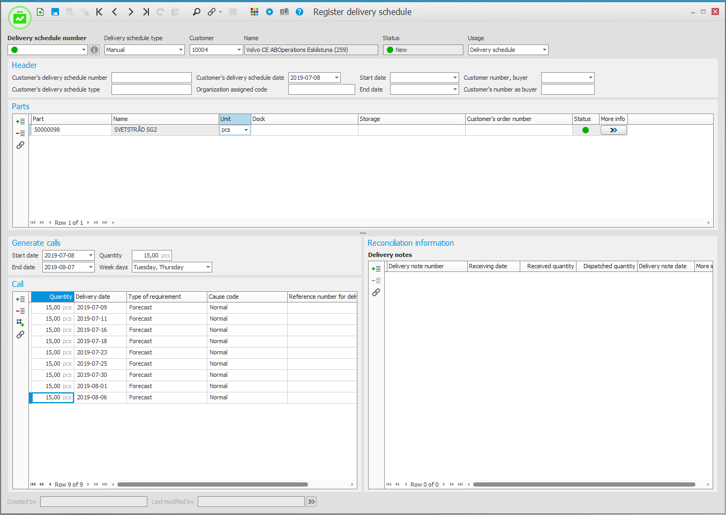The height and width of the screenshot is (515, 726).
Task: Expand the Usage dropdown
Action: (x=544, y=50)
